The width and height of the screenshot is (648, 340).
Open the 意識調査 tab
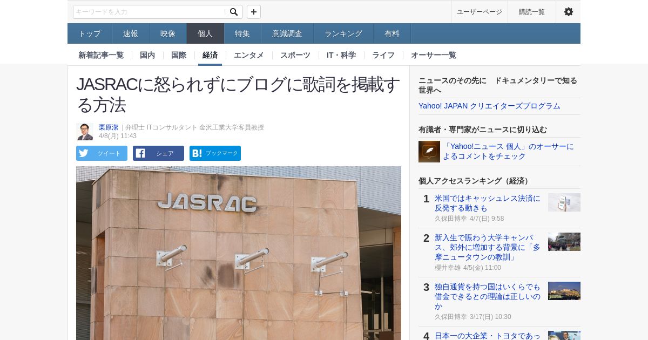287,33
